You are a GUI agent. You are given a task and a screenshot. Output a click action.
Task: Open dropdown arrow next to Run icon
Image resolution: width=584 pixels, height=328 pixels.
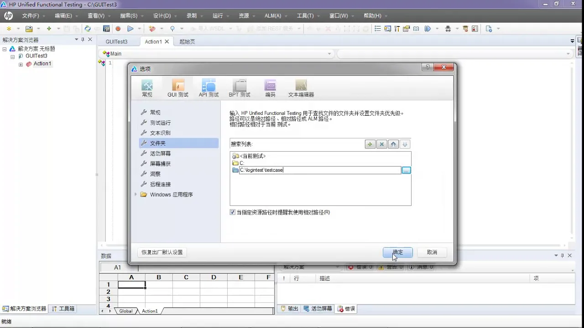[x=140, y=28]
